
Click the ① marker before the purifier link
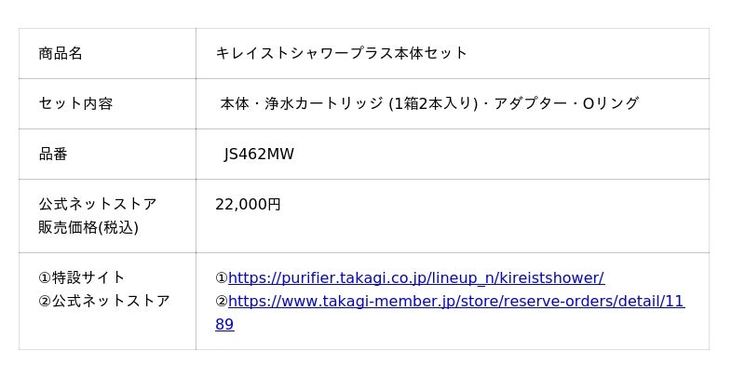pos(222,277)
